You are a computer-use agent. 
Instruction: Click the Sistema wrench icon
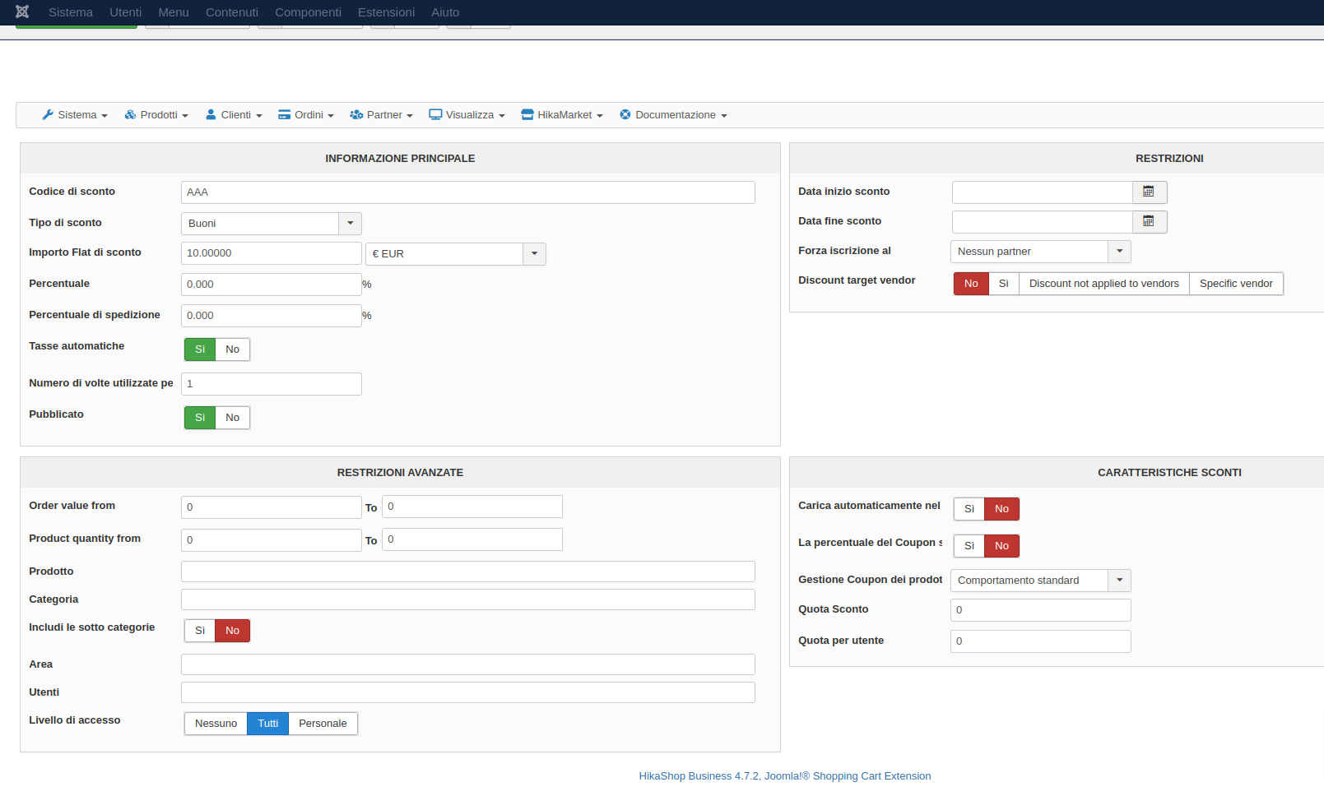(48, 115)
